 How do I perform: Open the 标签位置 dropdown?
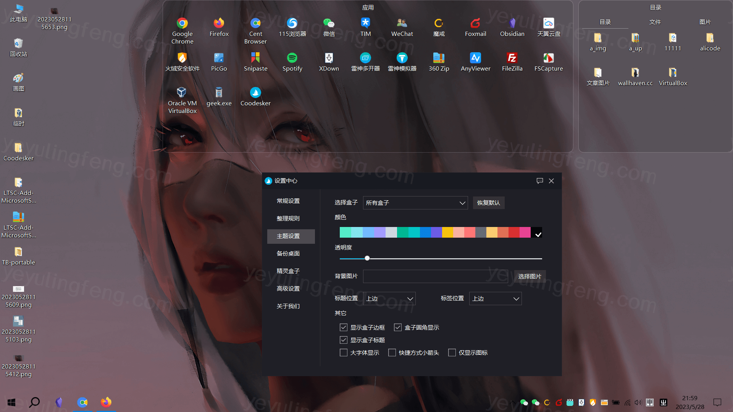(x=495, y=299)
